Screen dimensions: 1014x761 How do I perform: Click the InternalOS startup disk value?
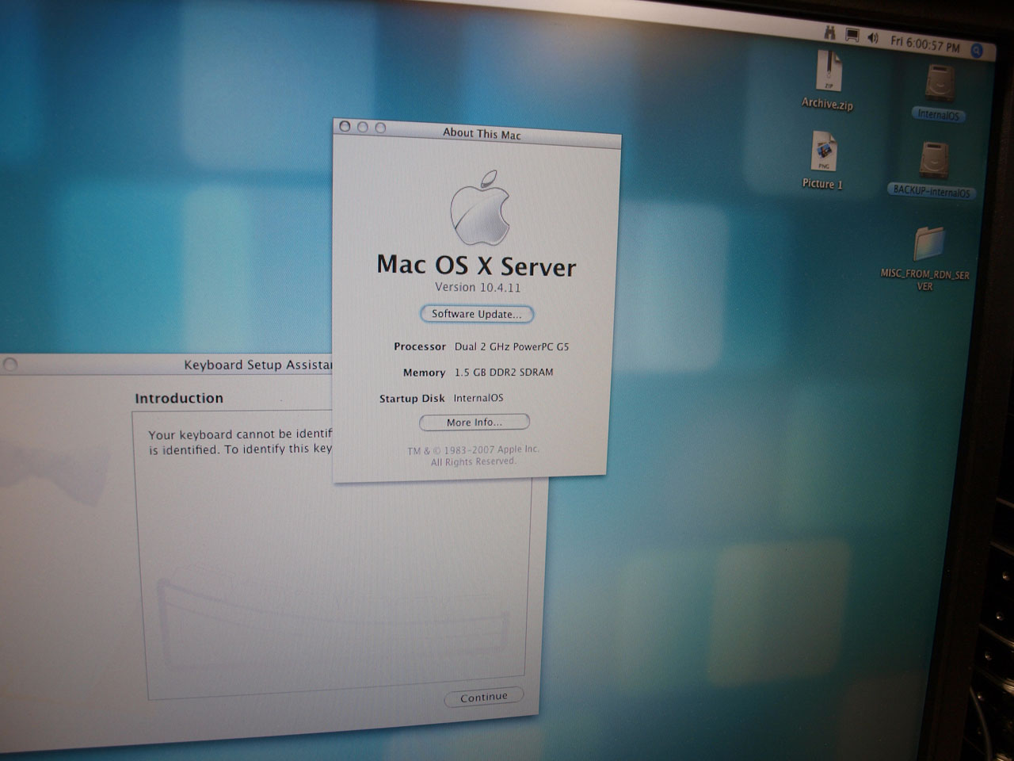pyautogui.click(x=478, y=398)
